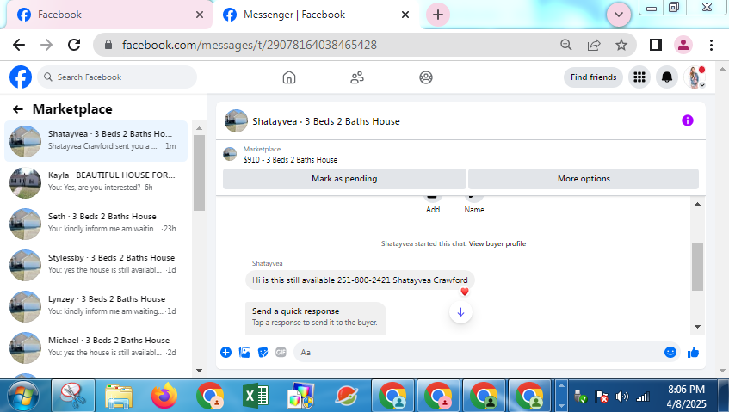
Task: Click the More options button
Action: pyautogui.click(x=584, y=179)
